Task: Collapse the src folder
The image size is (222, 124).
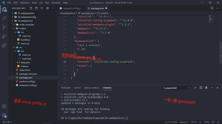Action: click(x=21, y=48)
